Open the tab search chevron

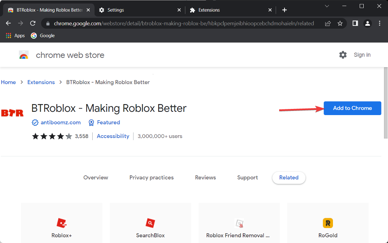pos(327,6)
